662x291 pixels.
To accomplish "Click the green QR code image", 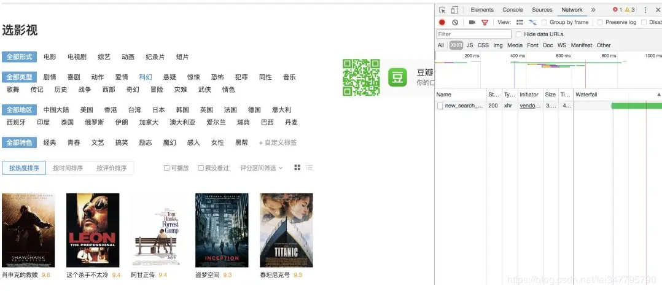I will [361, 77].
